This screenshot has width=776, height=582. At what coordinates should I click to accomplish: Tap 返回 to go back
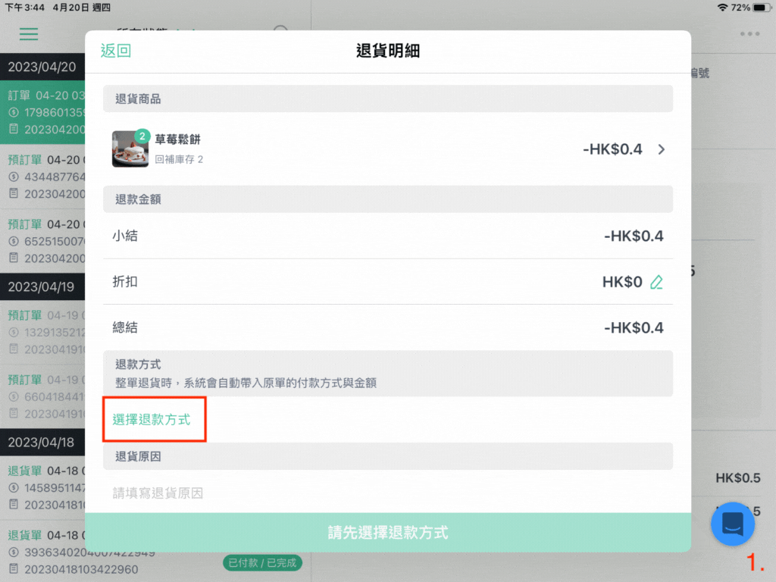[x=116, y=51]
